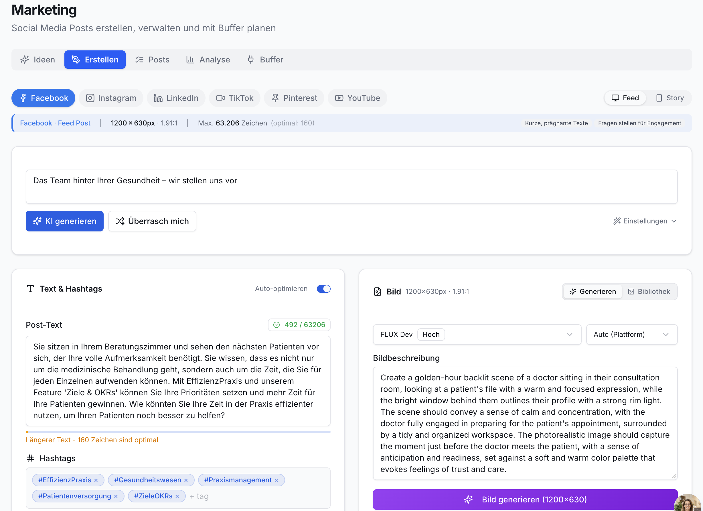Image resolution: width=703 pixels, height=511 pixels.
Task: Toggle the Auto-optimieren switch
Action: click(x=324, y=289)
